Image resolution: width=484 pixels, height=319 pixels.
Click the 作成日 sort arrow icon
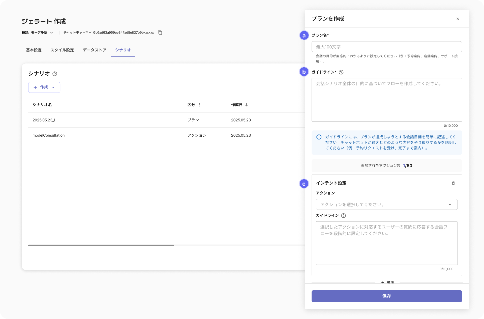click(x=247, y=105)
